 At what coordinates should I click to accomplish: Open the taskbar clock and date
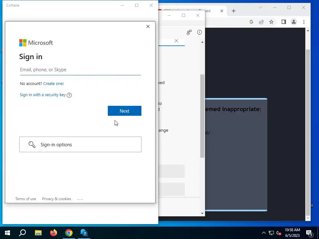292,233
